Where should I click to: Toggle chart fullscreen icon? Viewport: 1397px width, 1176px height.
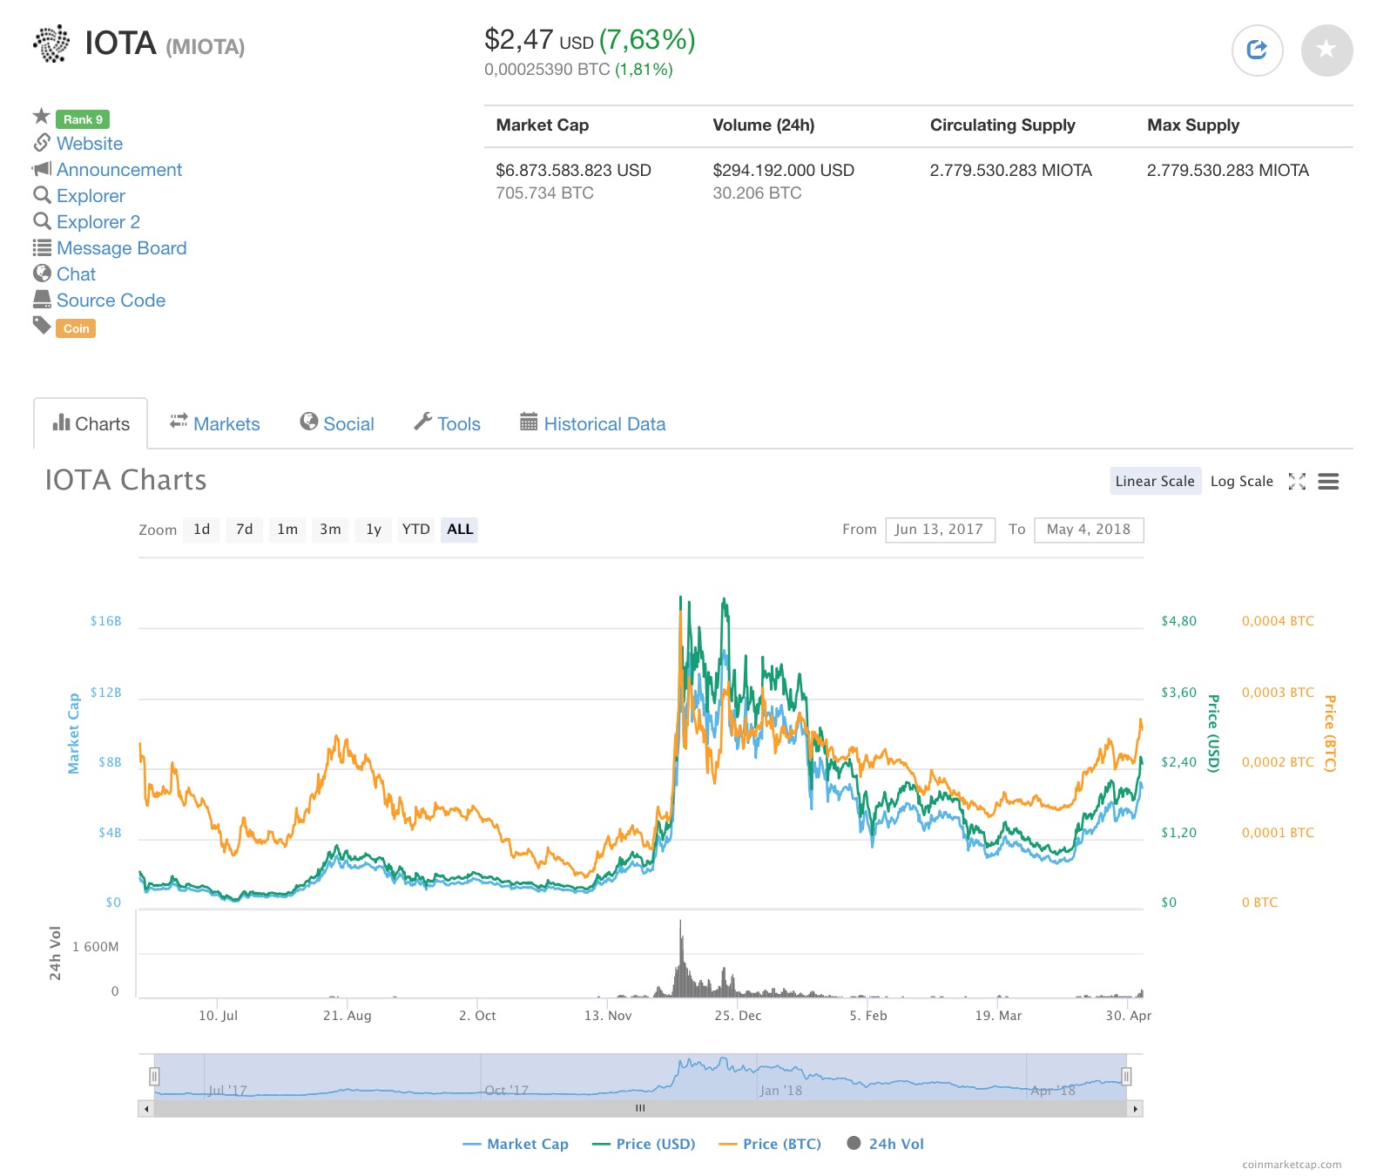1297,482
